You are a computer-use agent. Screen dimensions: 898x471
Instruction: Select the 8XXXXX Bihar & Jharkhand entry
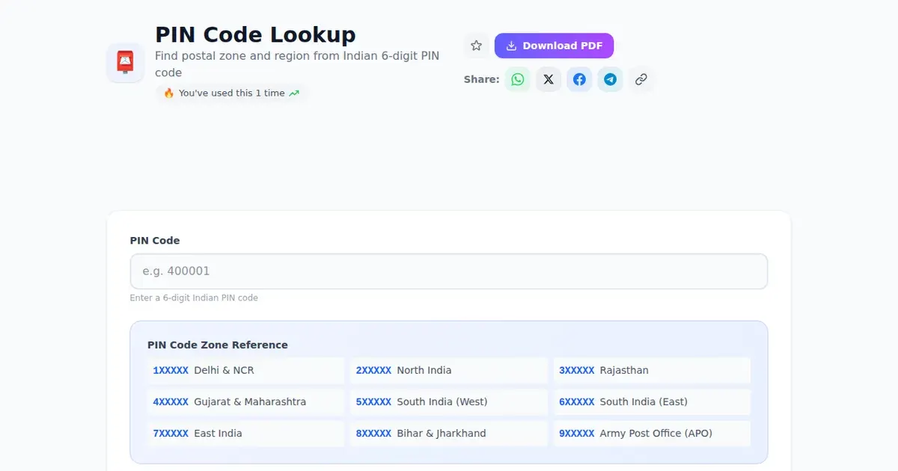point(449,433)
